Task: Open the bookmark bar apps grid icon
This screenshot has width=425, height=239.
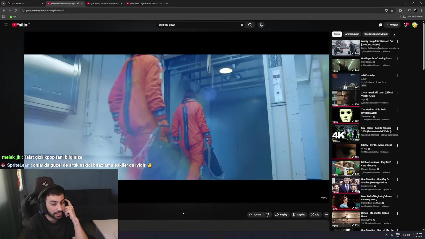Action: (3, 17)
